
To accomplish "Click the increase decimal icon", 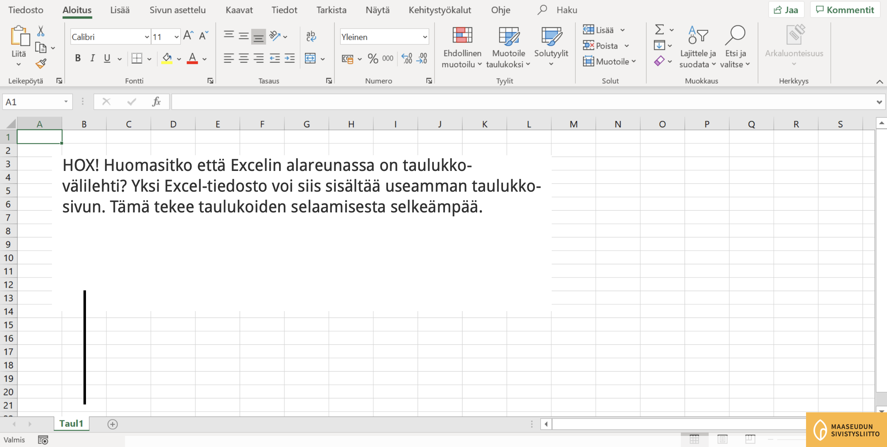I will click(407, 58).
